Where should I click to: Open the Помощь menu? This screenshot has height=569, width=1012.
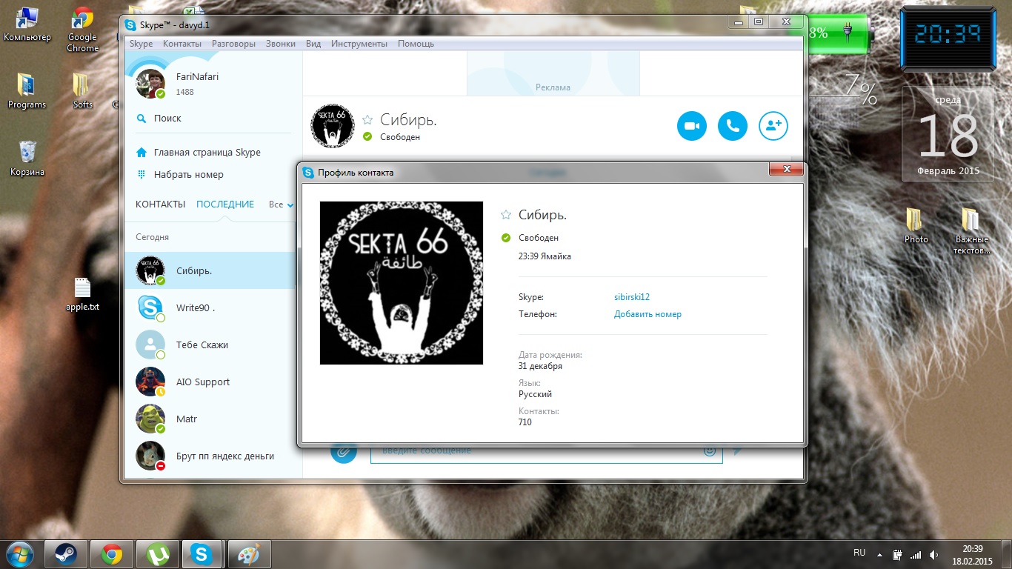click(416, 44)
